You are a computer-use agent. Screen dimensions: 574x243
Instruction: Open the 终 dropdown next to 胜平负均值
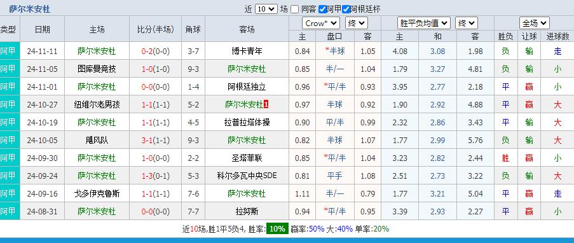coord(467,24)
